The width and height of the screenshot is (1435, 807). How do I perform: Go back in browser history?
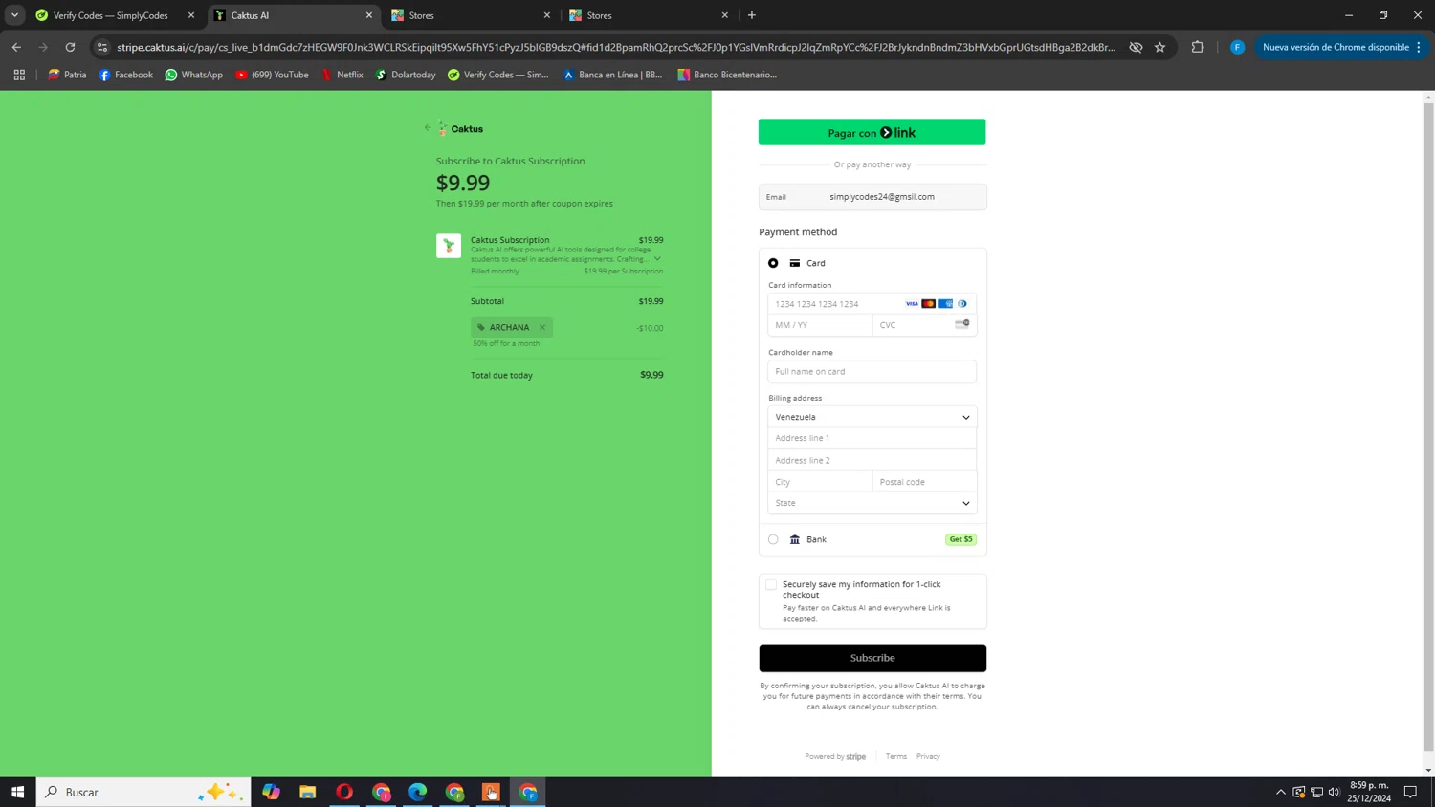(16, 47)
